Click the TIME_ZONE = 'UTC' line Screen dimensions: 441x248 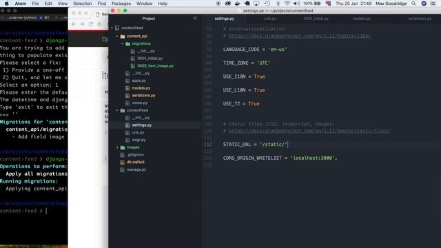tap(247, 63)
